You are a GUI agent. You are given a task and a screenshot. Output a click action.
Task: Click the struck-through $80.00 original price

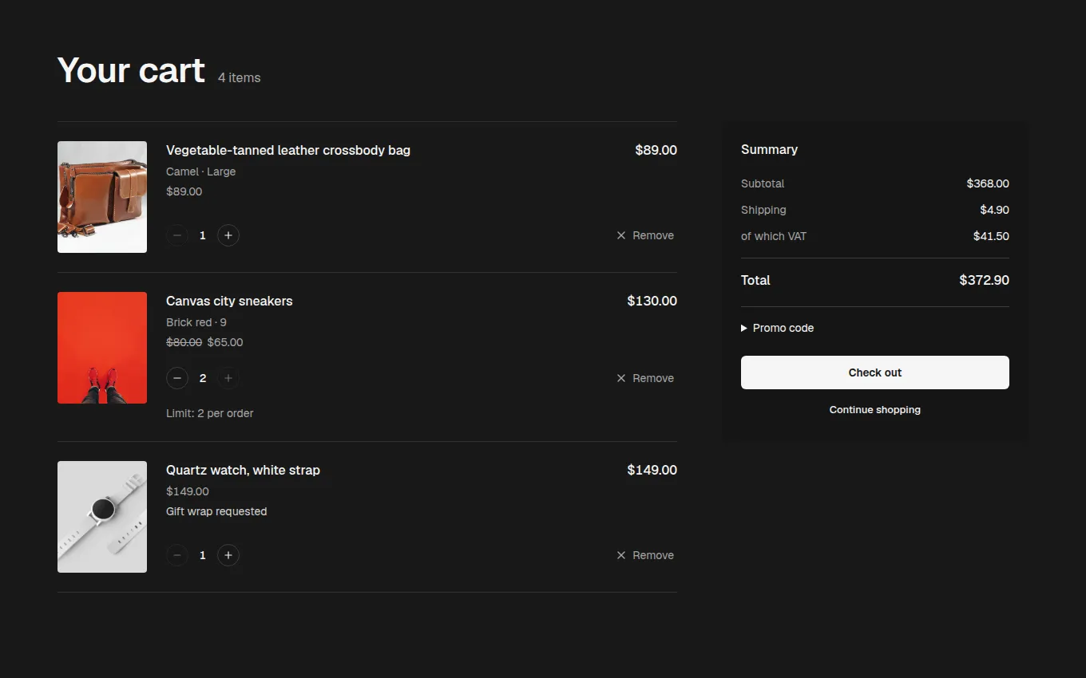tap(184, 342)
